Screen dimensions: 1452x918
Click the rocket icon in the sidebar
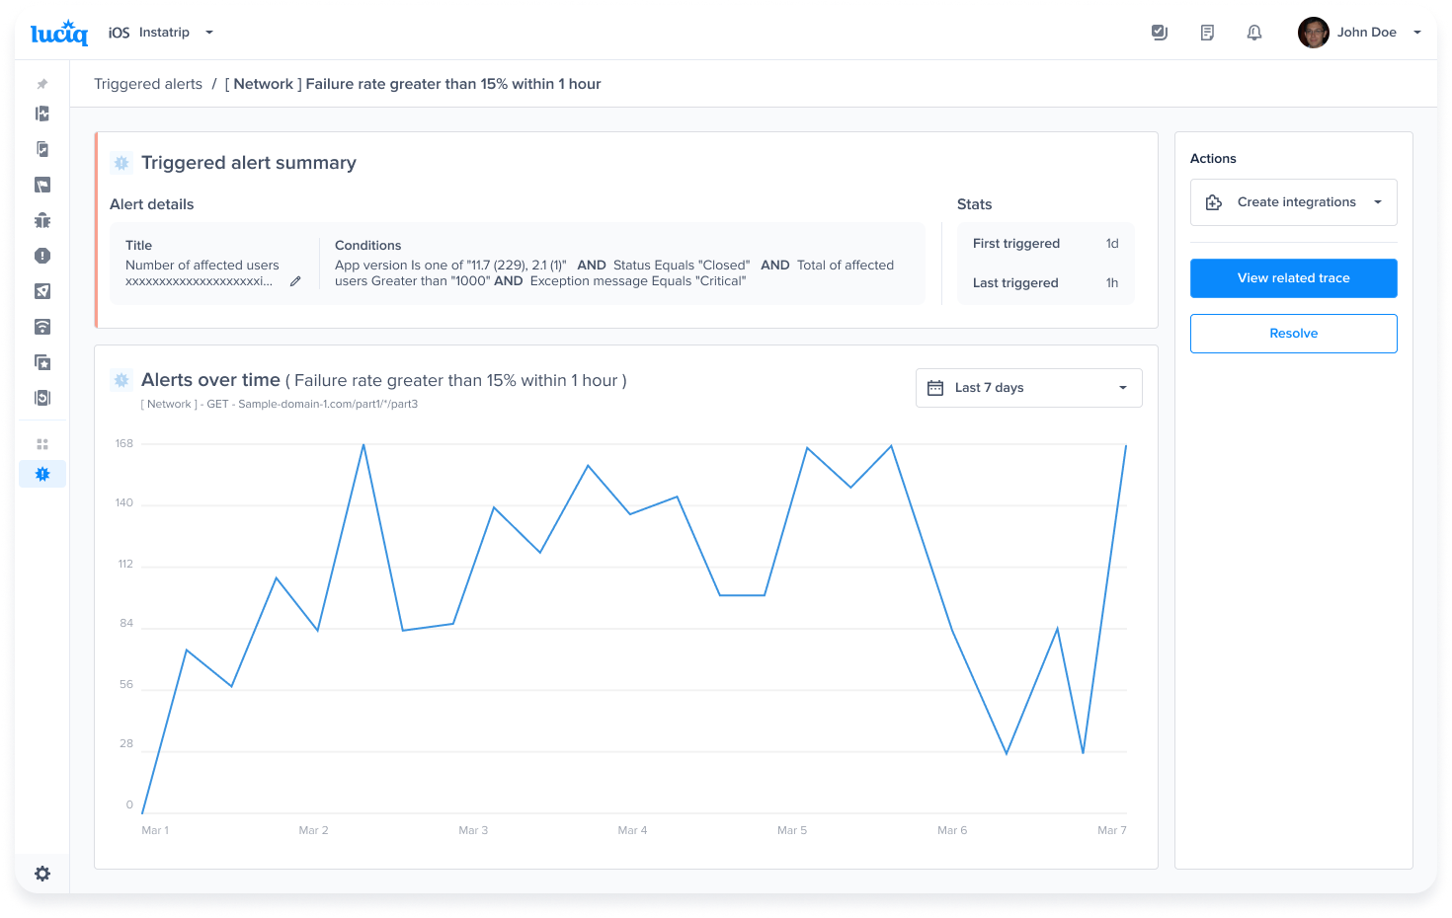42,291
